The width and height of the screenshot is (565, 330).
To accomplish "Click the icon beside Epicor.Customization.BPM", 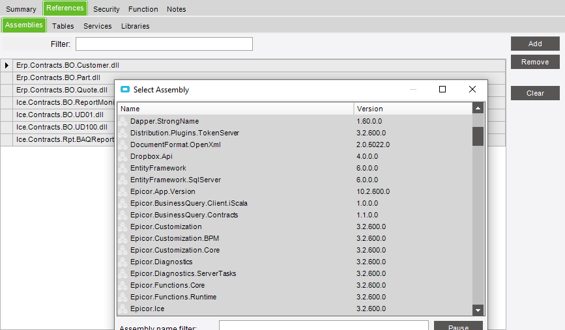I will (123, 238).
